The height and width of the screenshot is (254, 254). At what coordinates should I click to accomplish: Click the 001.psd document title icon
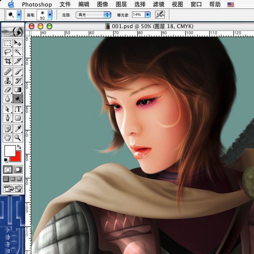pyautogui.click(x=107, y=26)
